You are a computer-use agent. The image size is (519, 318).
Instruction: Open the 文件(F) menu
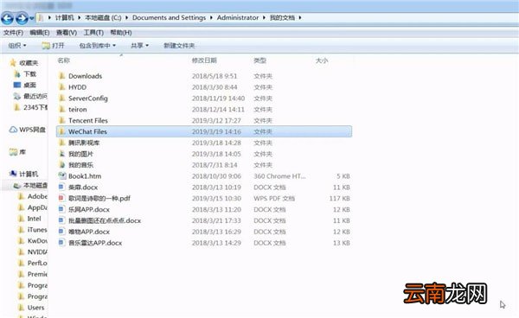tap(13, 33)
